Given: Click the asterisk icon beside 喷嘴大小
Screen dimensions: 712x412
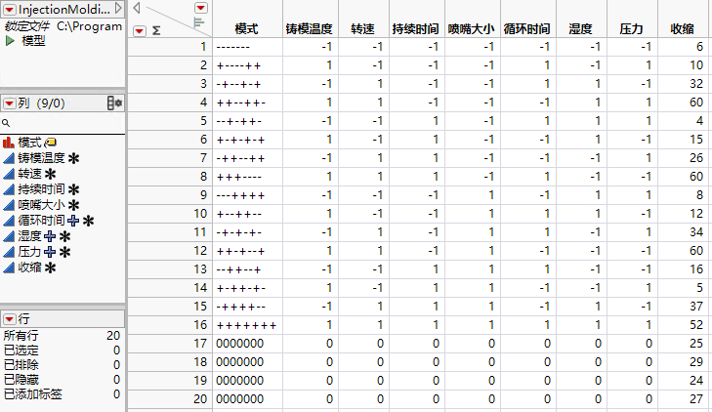Looking at the screenshot, I should click(73, 205).
